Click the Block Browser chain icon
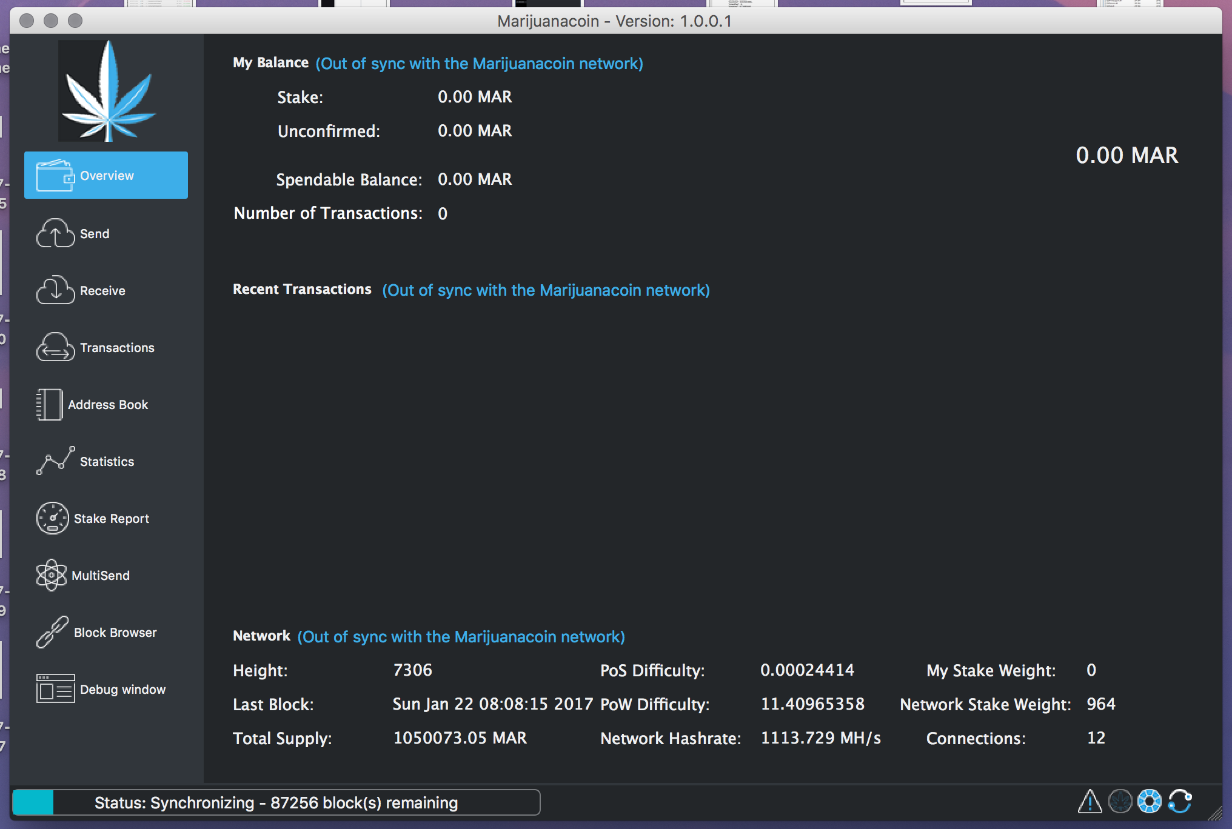Image resolution: width=1232 pixels, height=829 pixels. (x=52, y=632)
